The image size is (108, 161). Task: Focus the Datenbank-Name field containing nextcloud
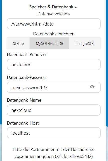point(54,110)
